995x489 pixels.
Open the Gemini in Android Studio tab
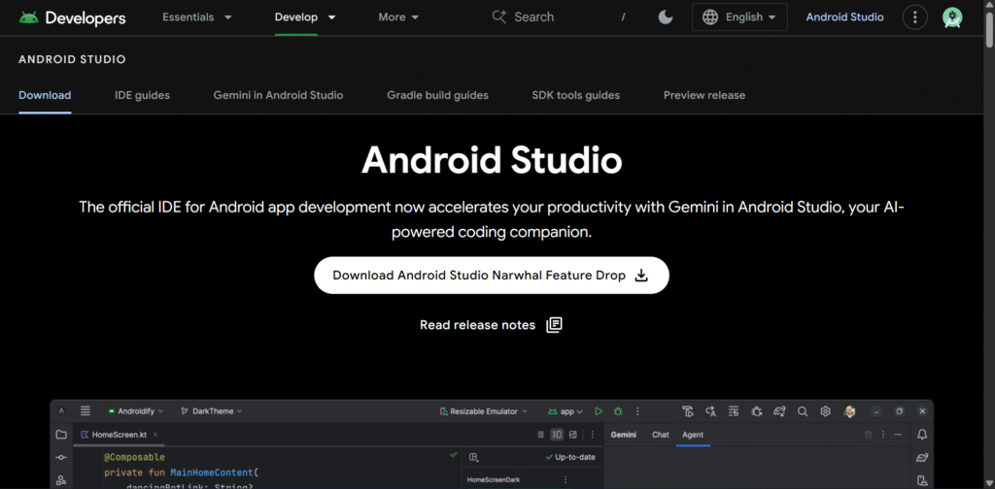click(278, 95)
